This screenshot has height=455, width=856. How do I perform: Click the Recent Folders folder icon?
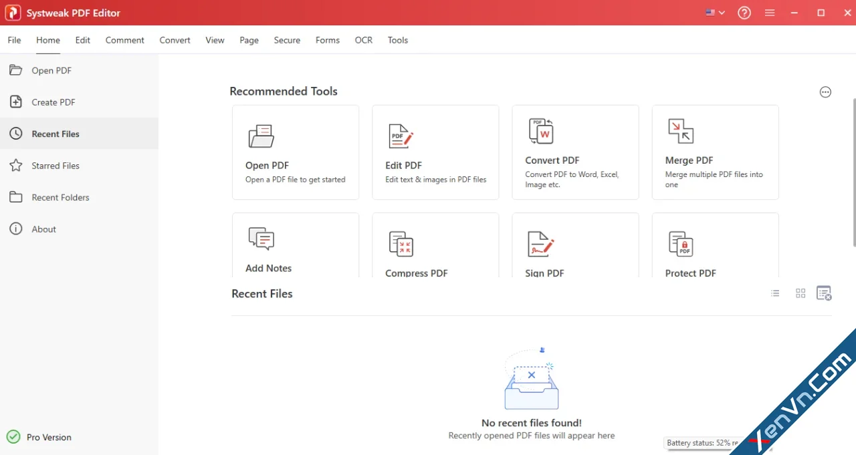16,197
